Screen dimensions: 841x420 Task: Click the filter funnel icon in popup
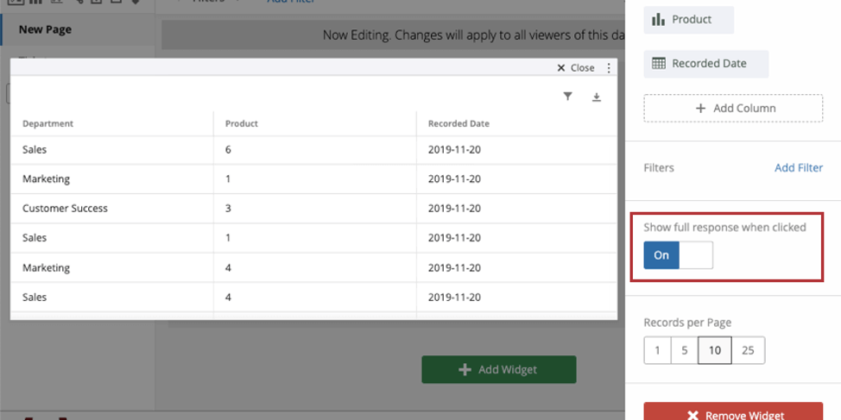point(567,97)
